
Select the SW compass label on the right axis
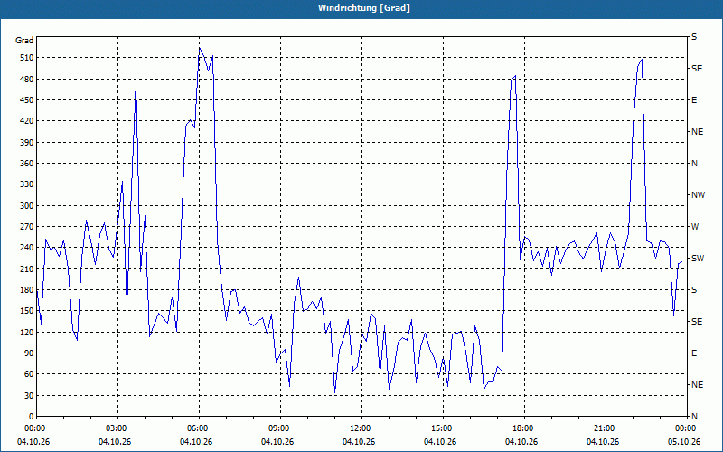point(698,259)
